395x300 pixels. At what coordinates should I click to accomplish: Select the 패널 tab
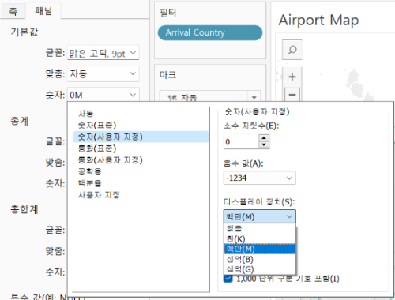click(x=43, y=11)
